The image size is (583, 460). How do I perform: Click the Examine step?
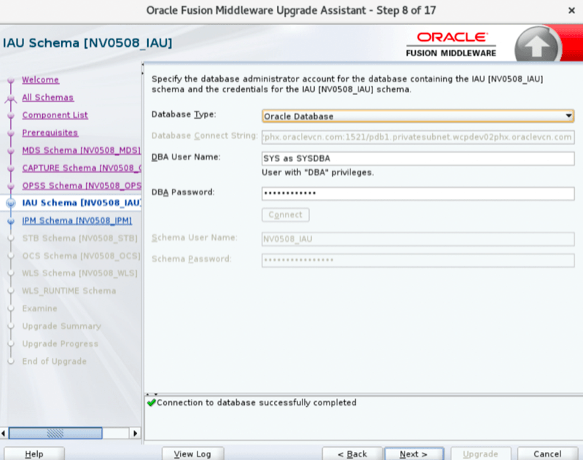point(39,308)
